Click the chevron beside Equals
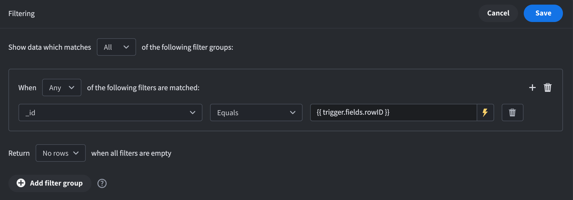 [x=293, y=112]
